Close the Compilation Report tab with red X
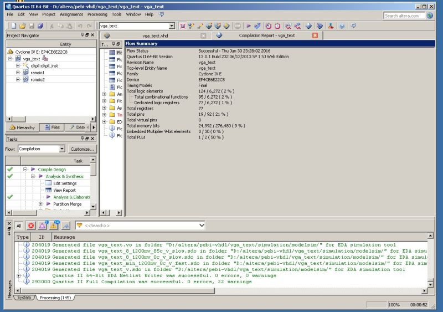The width and height of the screenshot is (443, 312). pos(315,35)
